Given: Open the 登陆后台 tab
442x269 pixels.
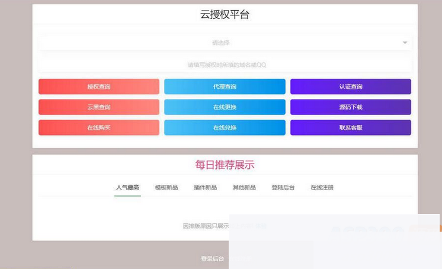Looking at the screenshot, I should click(x=283, y=188).
